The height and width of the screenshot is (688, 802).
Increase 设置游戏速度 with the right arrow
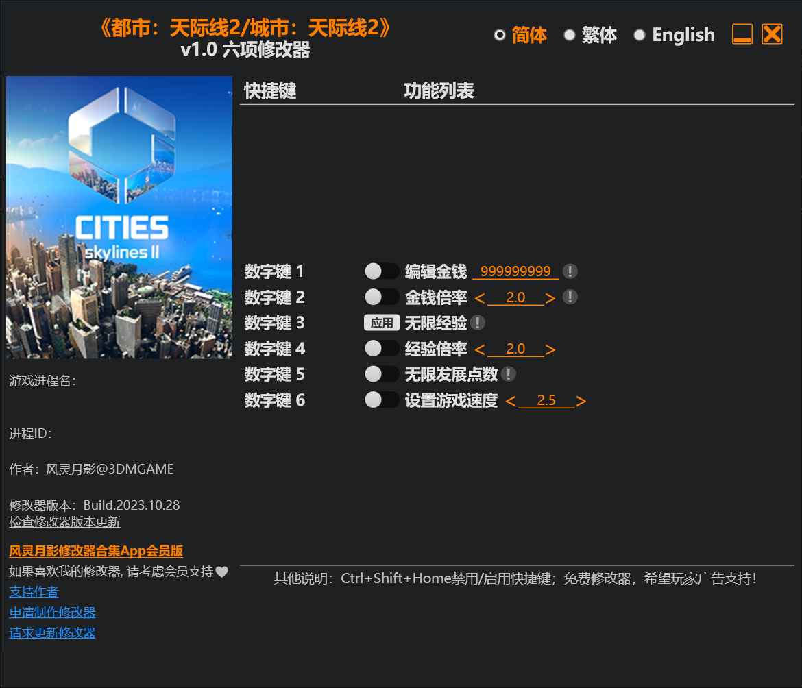(581, 400)
